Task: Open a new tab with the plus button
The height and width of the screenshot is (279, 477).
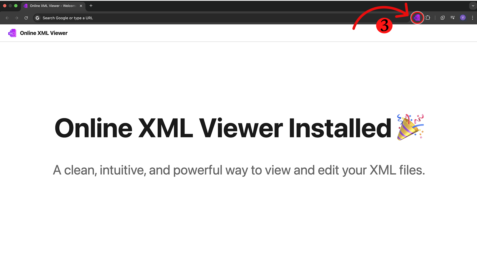Action: pos(91,6)
